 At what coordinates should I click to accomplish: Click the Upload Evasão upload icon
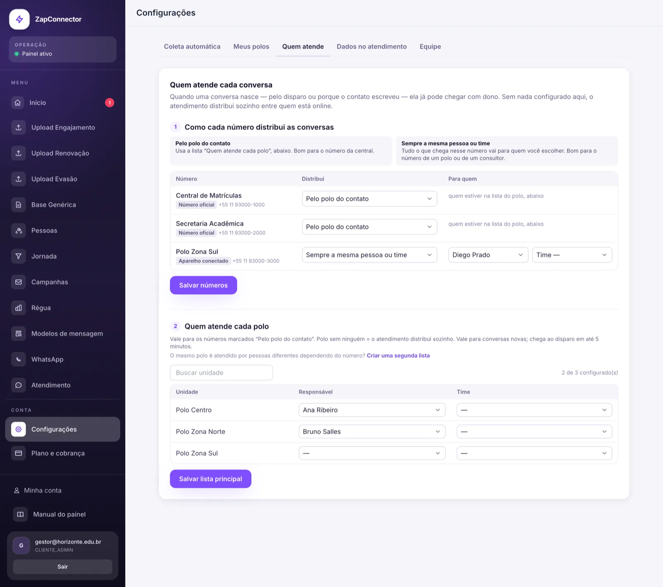tap(19, 179)
